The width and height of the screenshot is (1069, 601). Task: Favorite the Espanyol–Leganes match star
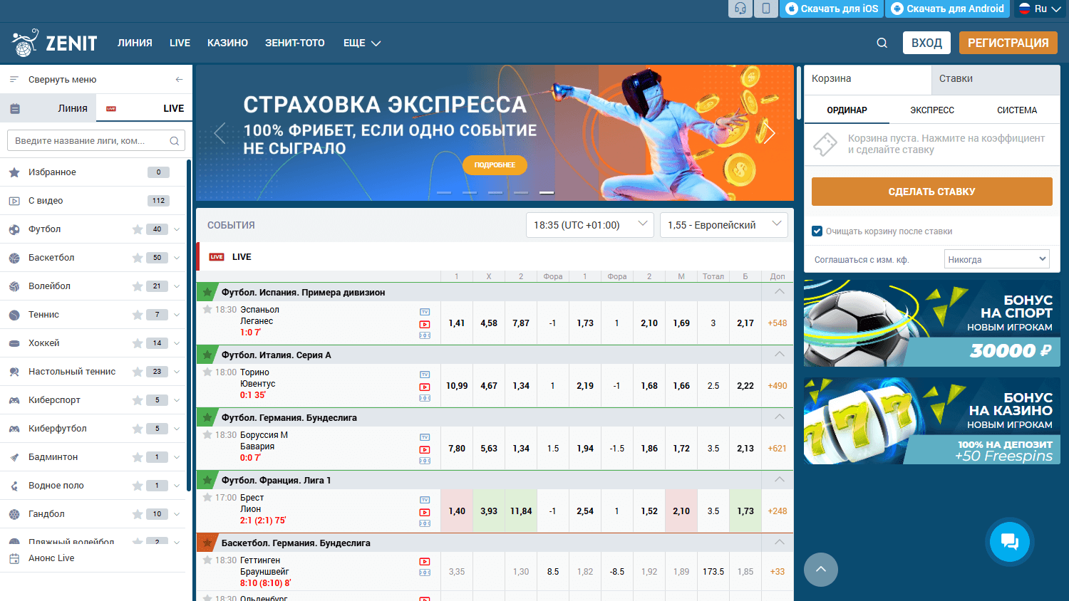coord(207,310)
